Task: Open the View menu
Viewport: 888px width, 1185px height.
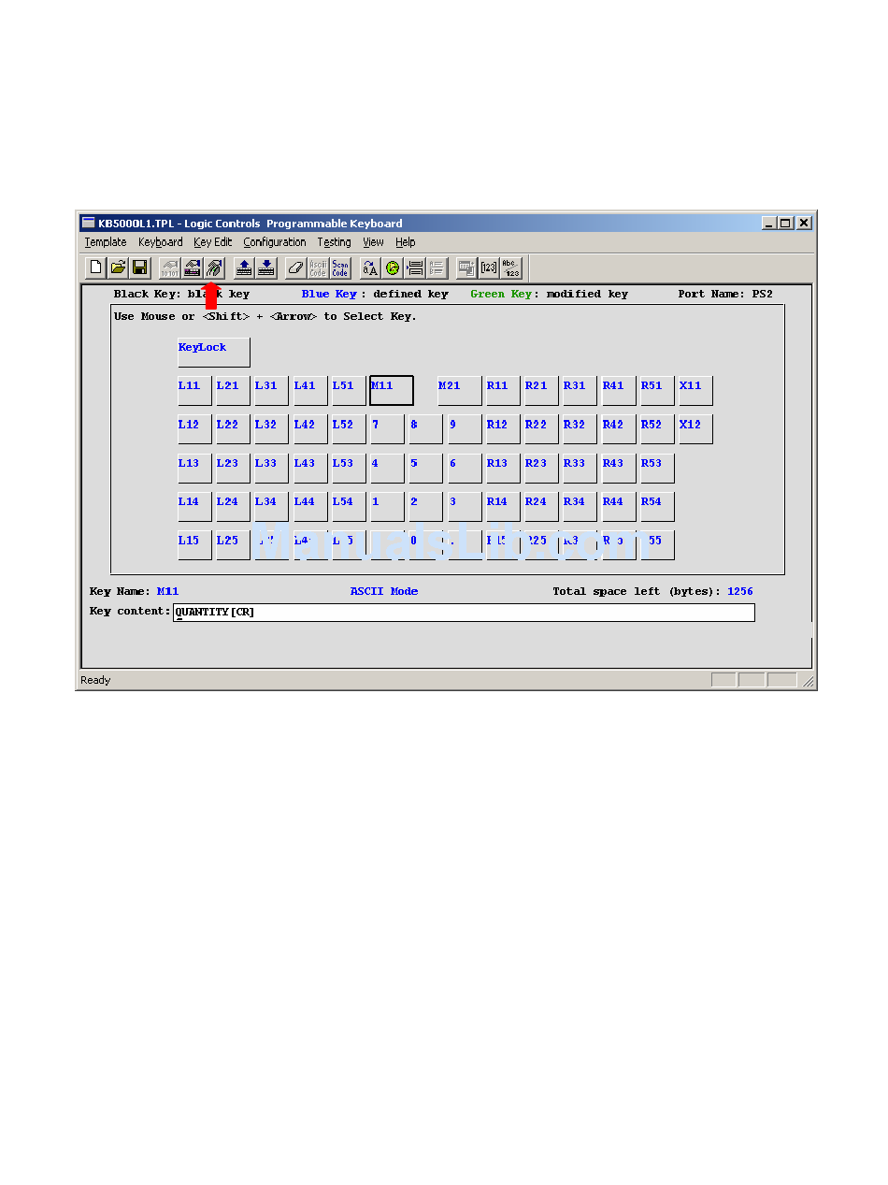Action: (x=373, y=242)
